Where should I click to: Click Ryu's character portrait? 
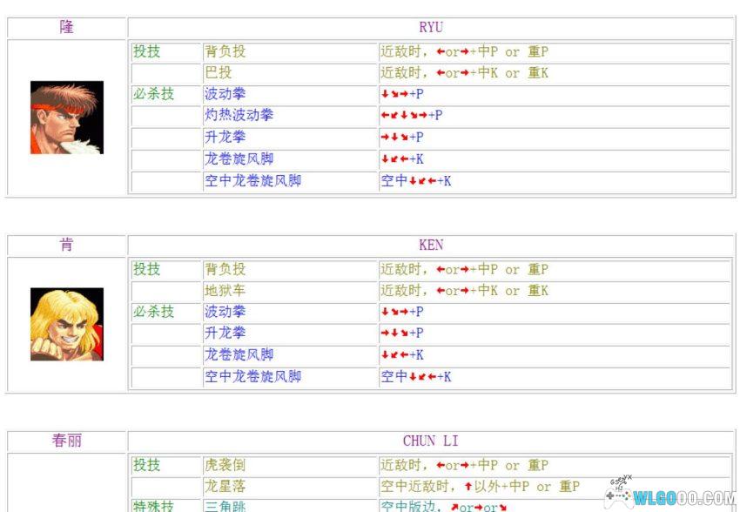pos(65,118)
